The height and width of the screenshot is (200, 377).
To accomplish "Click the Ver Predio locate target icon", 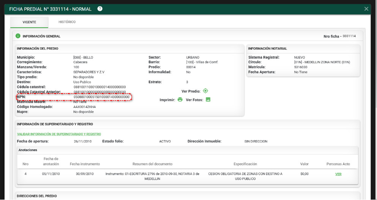I will tap(205, 91).
